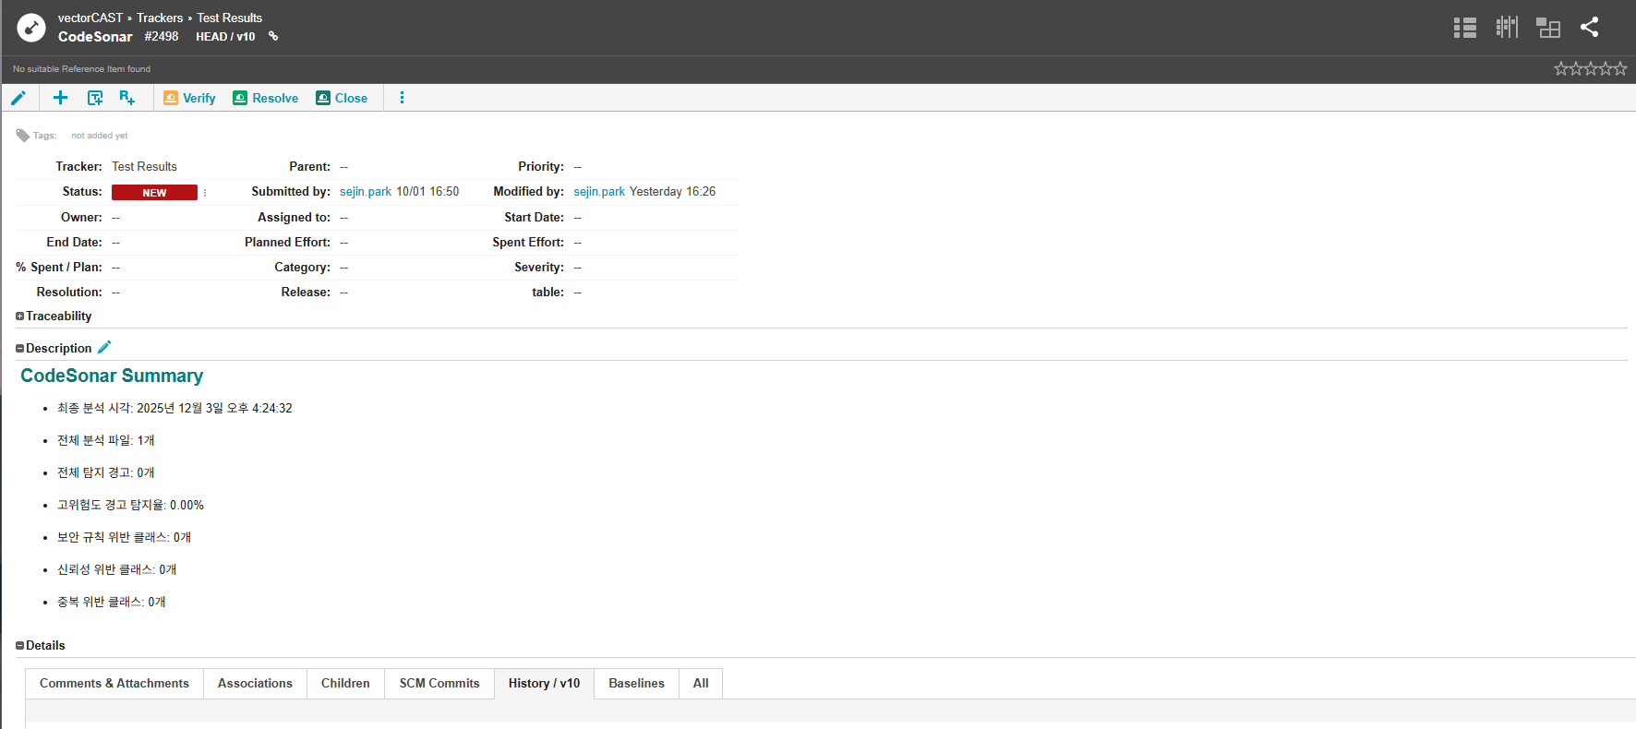This screenshot has width=1636, height=729.
Task: Click the CodeSonar Summary heading
Action: [x=112, y=376]
